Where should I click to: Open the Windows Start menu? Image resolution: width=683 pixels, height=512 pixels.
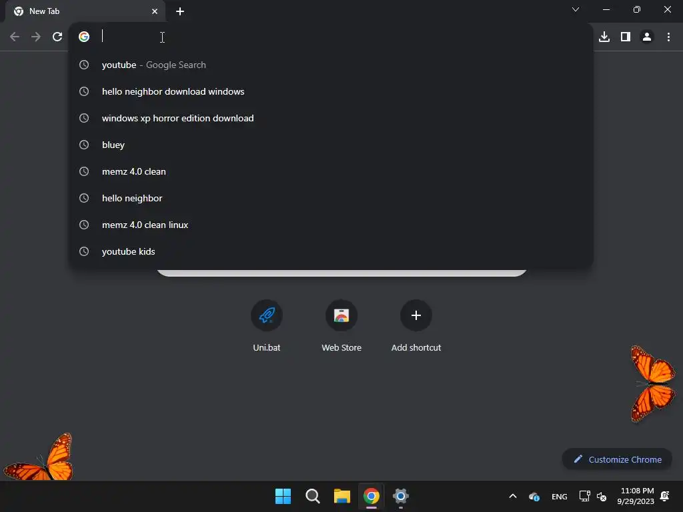pos(283,496)
